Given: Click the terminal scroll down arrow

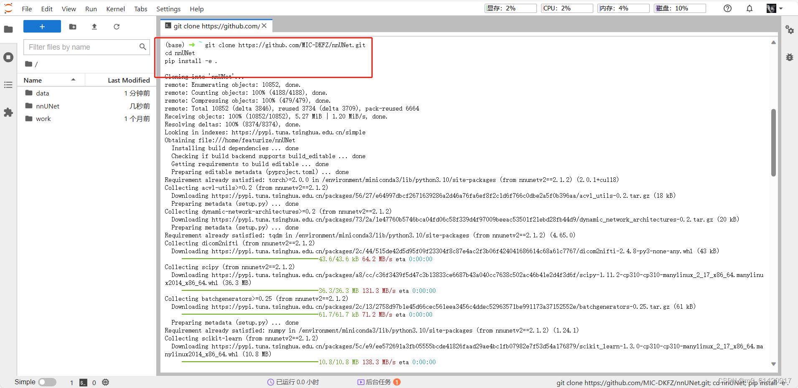Looking at the screenshot, I should (773, 364).
